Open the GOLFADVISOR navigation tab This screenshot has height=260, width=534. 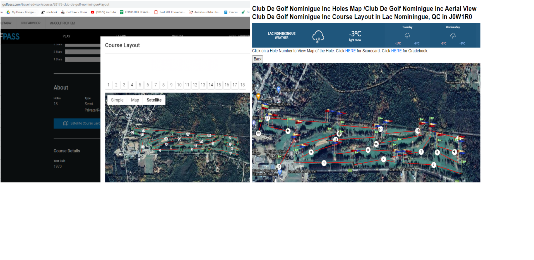(x=30, y=23)
